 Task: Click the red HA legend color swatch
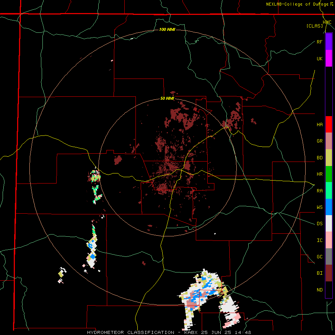click(329, 124)
